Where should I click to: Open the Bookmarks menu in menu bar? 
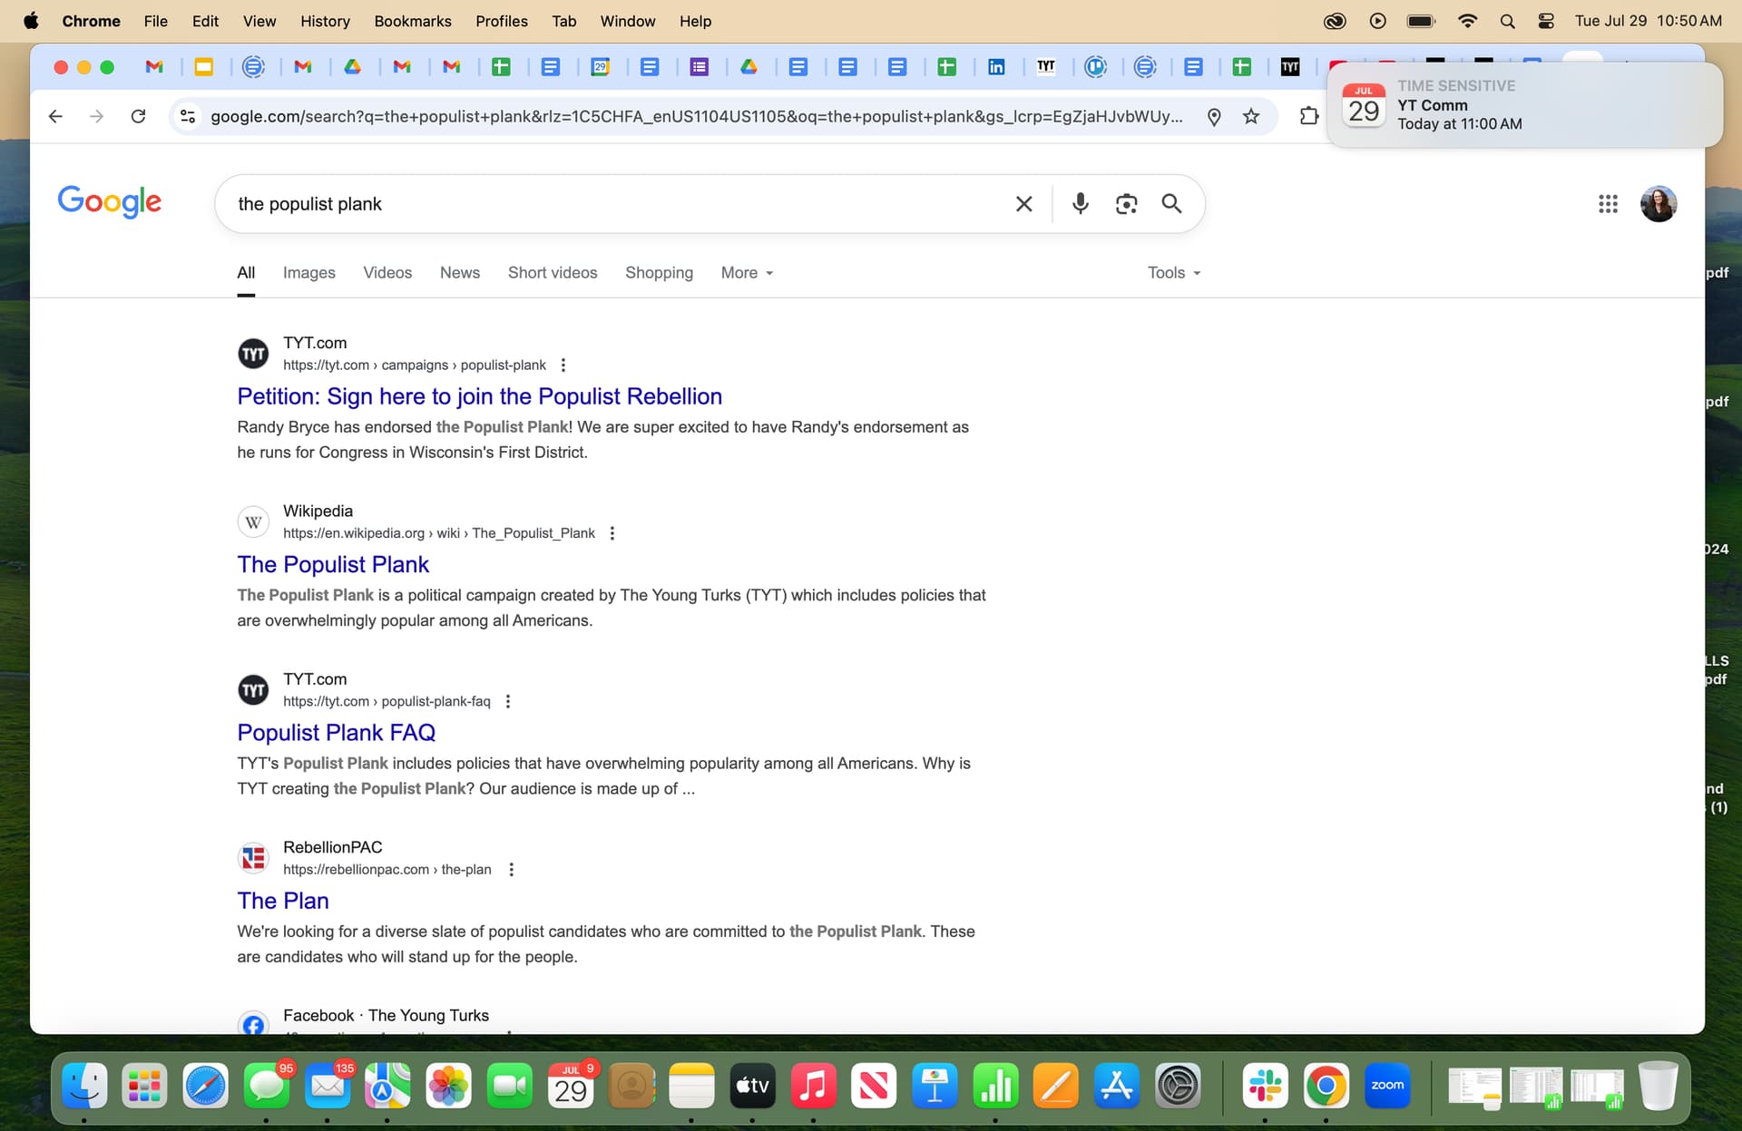pos(412,21)
